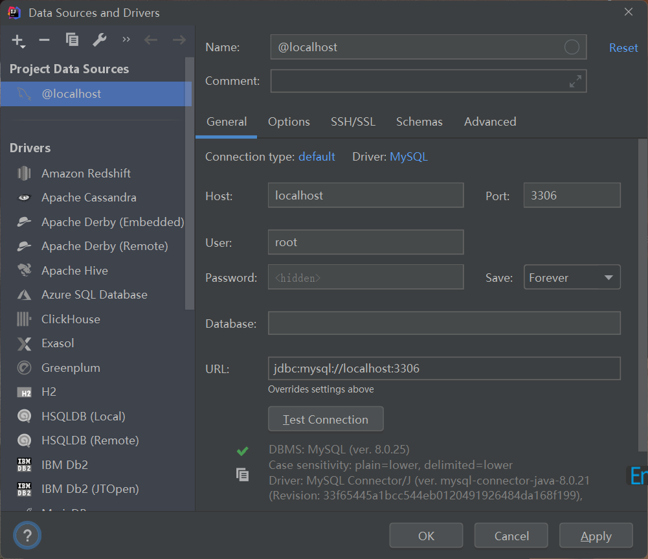
Task: Open the Schemas tab
Action: [419, 122]
